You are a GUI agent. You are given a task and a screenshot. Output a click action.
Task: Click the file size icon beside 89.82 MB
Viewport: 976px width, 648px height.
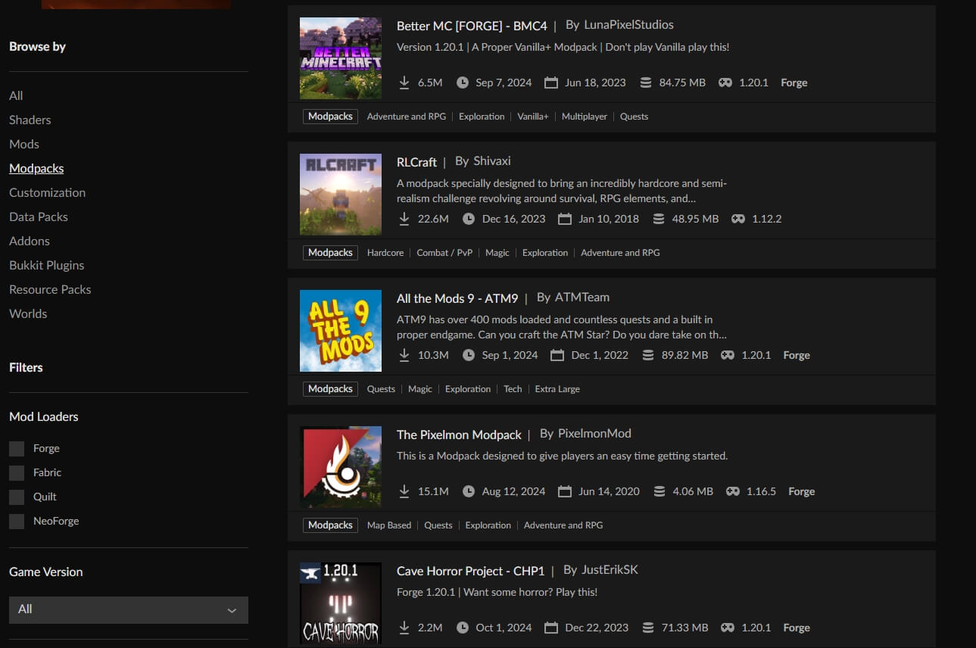point(648,355)
